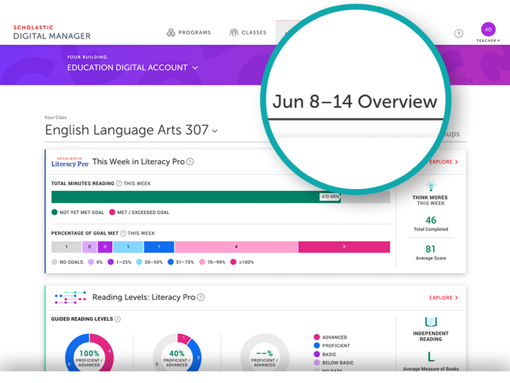The image size is (510, 383).
Task: Click info icon next to Guided Reading Levels
Action: click(x=118, y=319)
